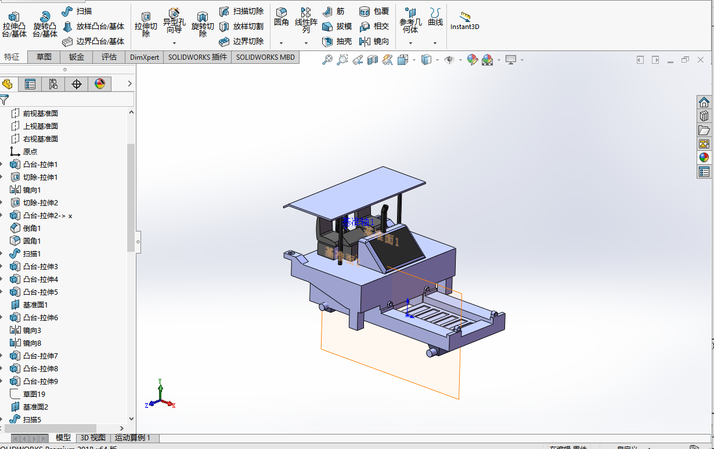The width and height of the screenshot is (714, 449).
Task: Click the 筋 rib tool
Action: coord(333,11)
